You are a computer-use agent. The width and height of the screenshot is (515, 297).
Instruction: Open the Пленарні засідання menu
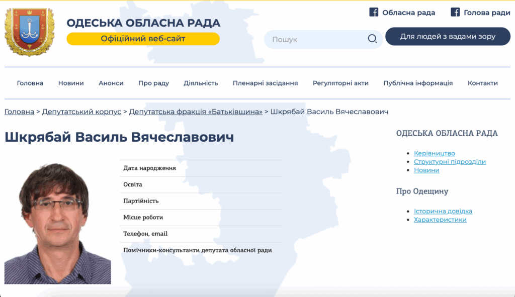tap(265, 83)
